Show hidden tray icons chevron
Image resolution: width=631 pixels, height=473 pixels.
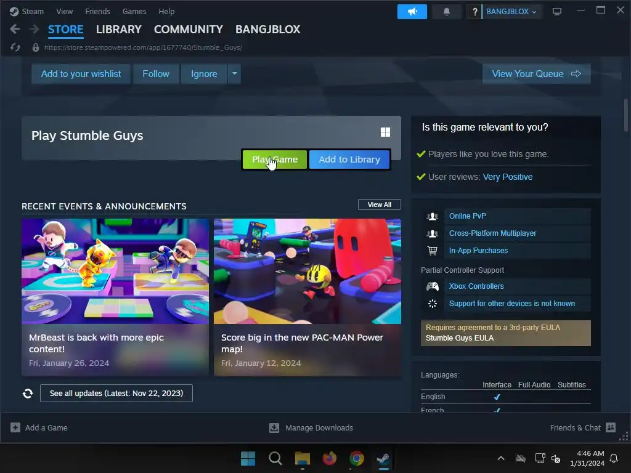click(x=501, y=458)
